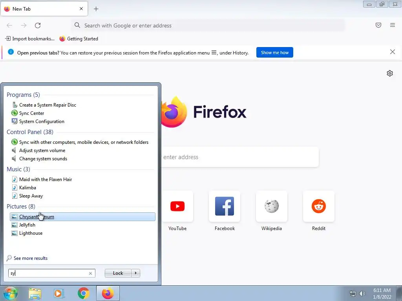Image resolution: width=402 pixels, height=301 pixels.
Task: Click the Control Panel (38) header
Action: [30, 132]
